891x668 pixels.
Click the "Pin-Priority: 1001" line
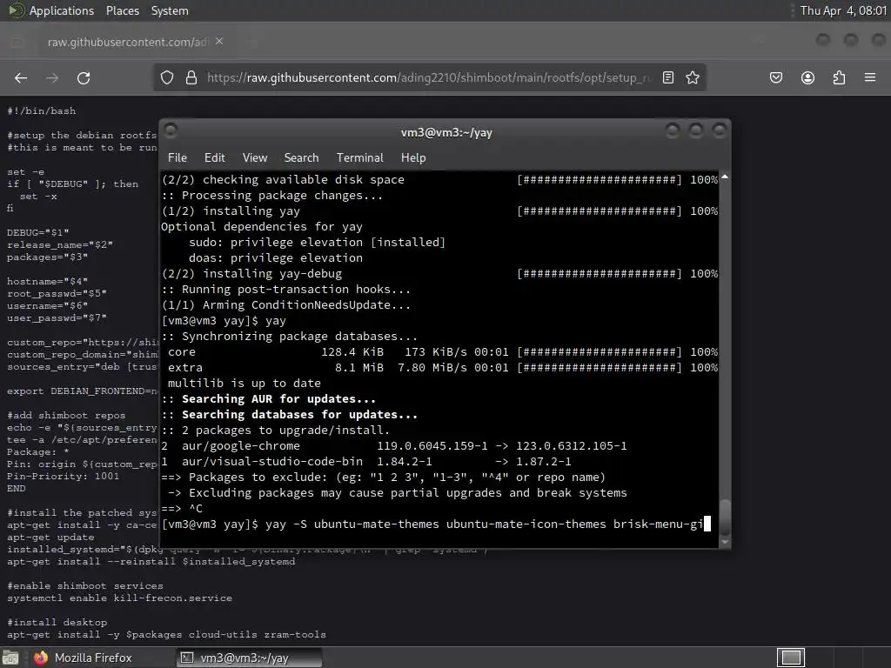point(63,476)
